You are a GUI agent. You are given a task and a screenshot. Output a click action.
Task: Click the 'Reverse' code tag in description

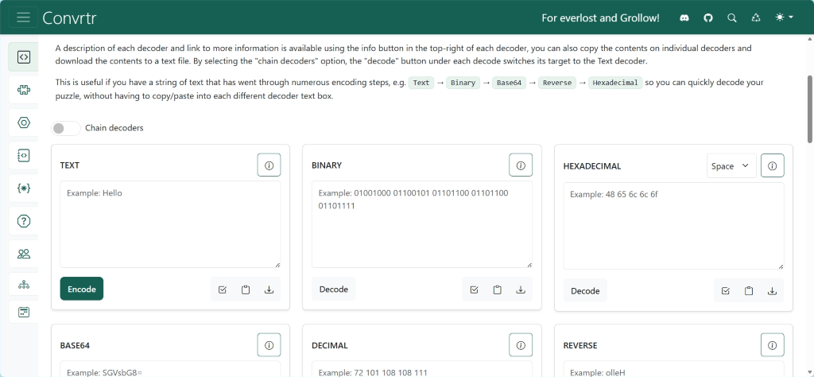pyautogui.click(x=557, y=83)
